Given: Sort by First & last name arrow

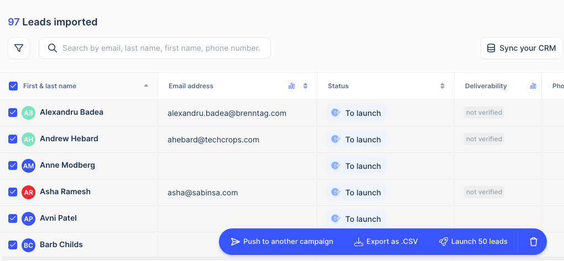Looking at the screenshot, I should point(146,86).
